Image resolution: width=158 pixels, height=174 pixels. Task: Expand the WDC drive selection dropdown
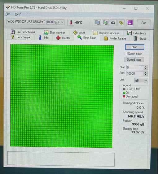[36, 22]
